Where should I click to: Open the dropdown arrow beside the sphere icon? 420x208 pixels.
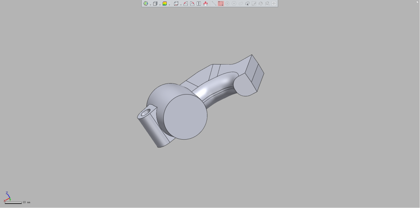click(x=150, y=4)
